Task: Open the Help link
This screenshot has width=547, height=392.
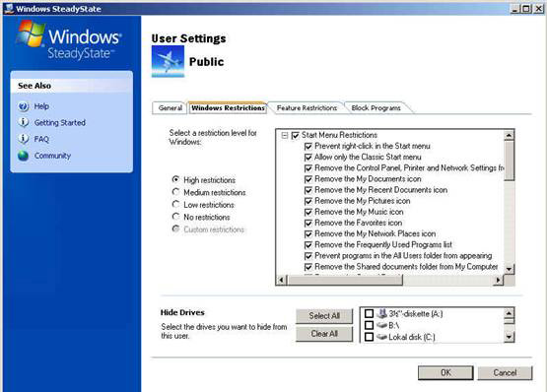Action: click(x=41, y=106)
